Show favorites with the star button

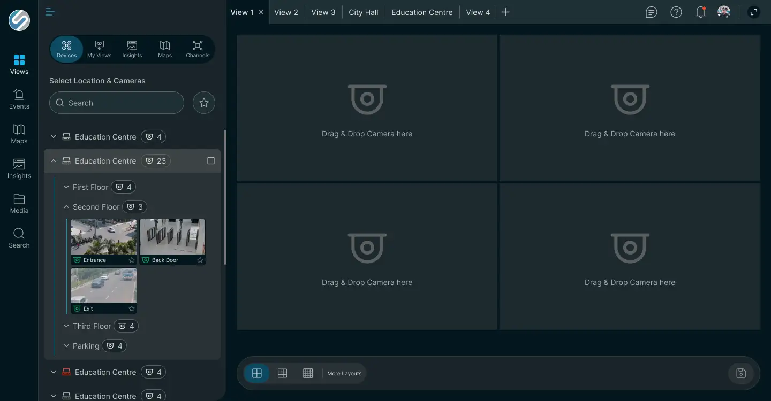coord(204,103)
